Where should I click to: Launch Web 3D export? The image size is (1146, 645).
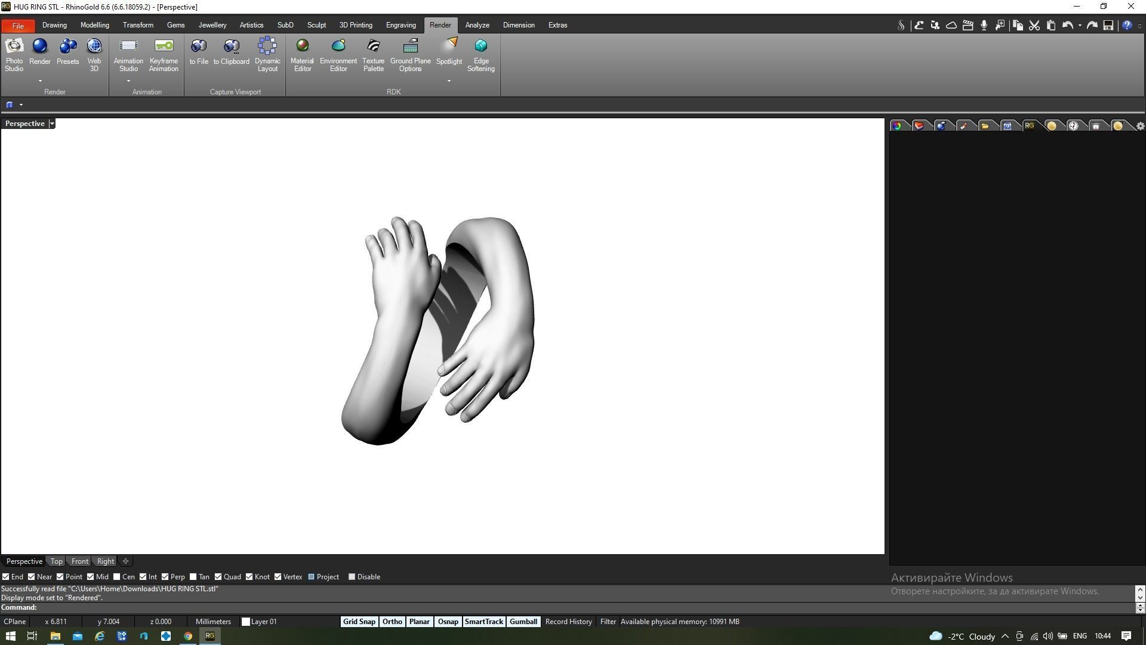click(x=94, y=55)
